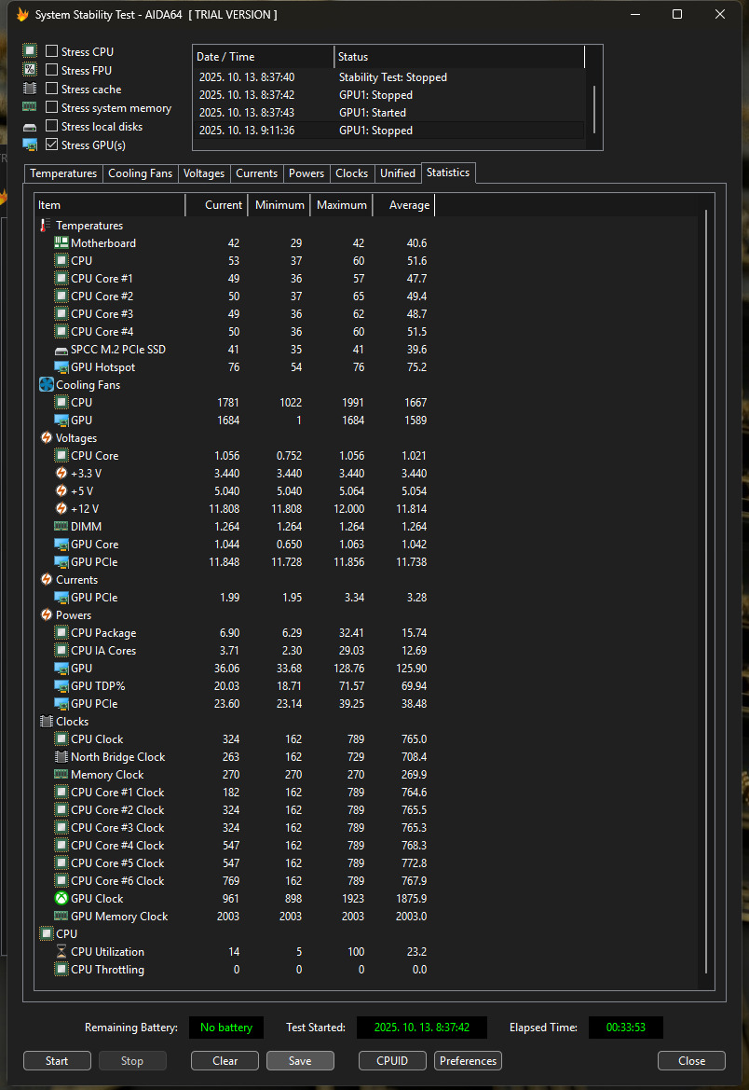Click the thermometer icon of Temperatures group
The height and width of the screenshot is (1090, 749).
[x=45, y=226]
